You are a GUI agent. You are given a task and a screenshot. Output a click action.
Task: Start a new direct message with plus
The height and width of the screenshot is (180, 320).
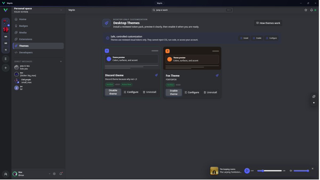61,62
